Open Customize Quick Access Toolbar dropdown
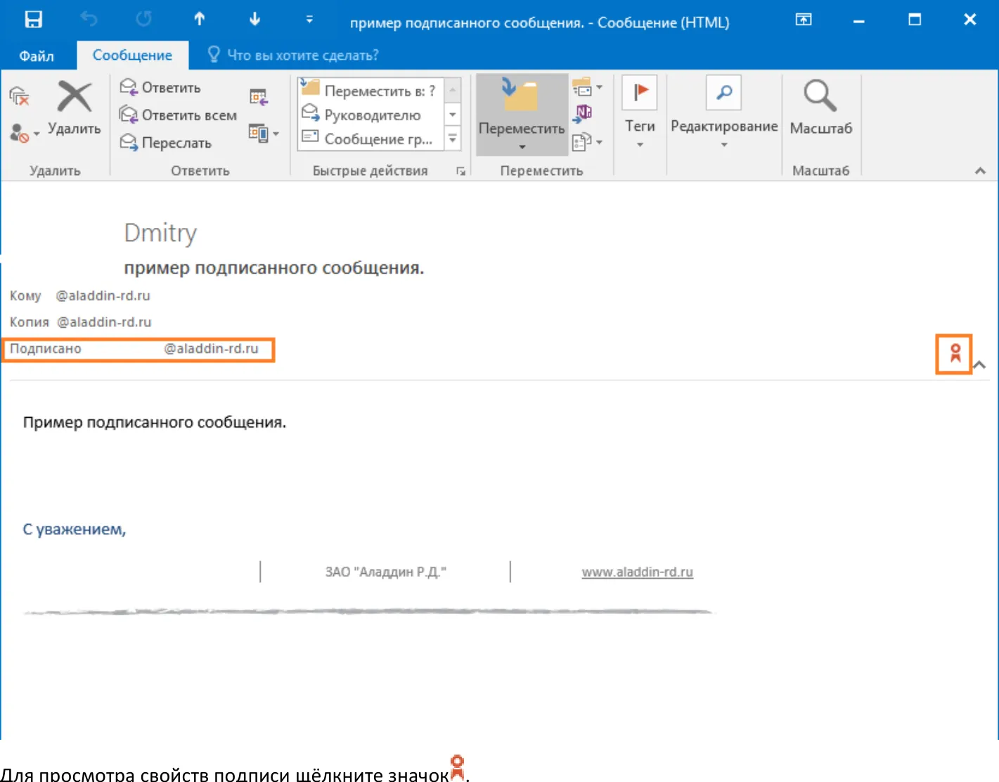The image size is (999, 782). point(309,20)
